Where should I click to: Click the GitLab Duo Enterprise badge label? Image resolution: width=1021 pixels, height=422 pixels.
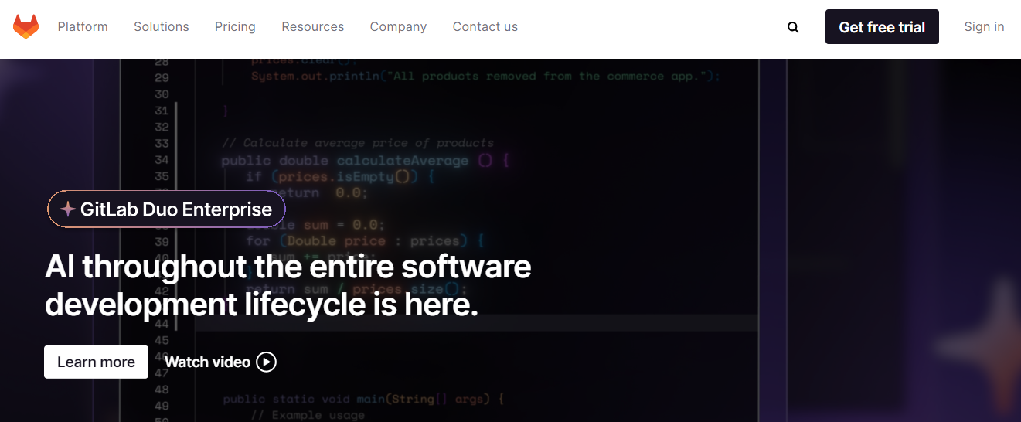(176, 209)
